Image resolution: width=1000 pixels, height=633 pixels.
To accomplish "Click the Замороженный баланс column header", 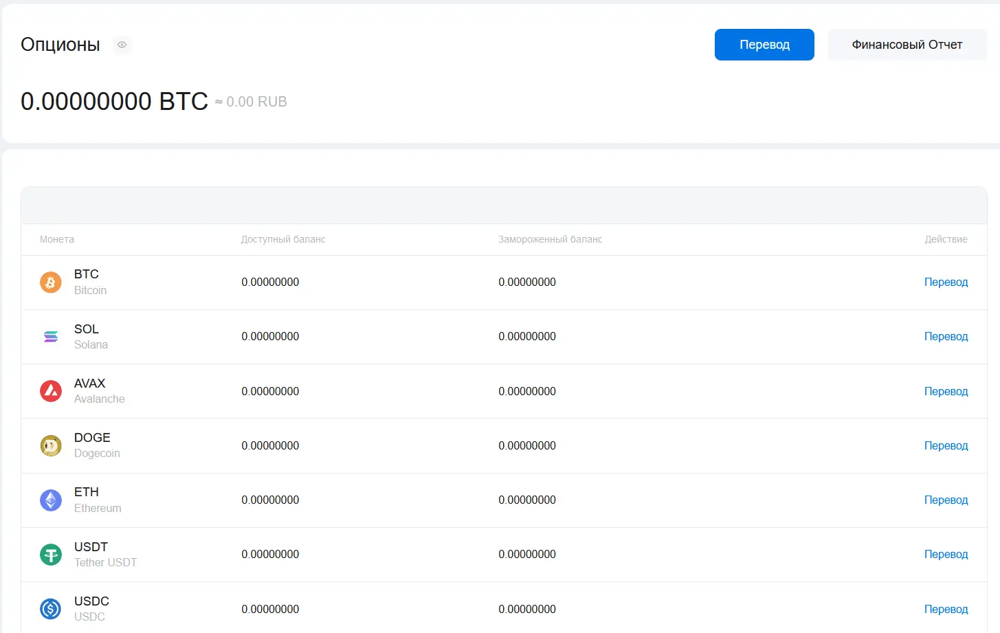I will (550, 240).
